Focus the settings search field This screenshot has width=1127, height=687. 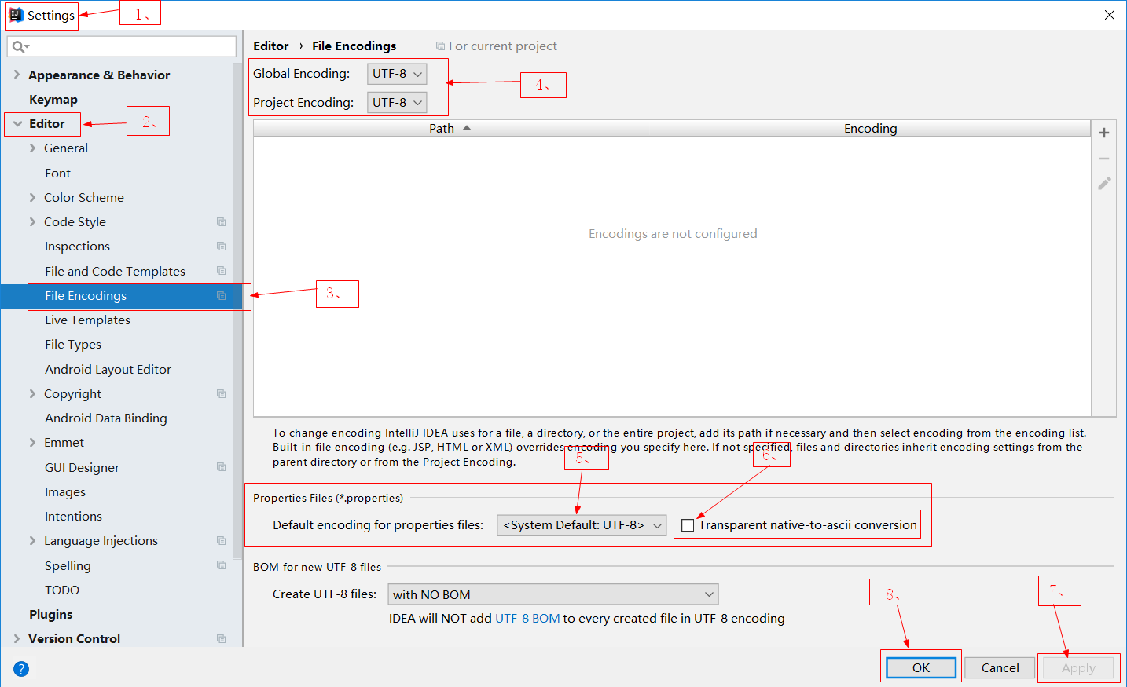click(122, 46)
